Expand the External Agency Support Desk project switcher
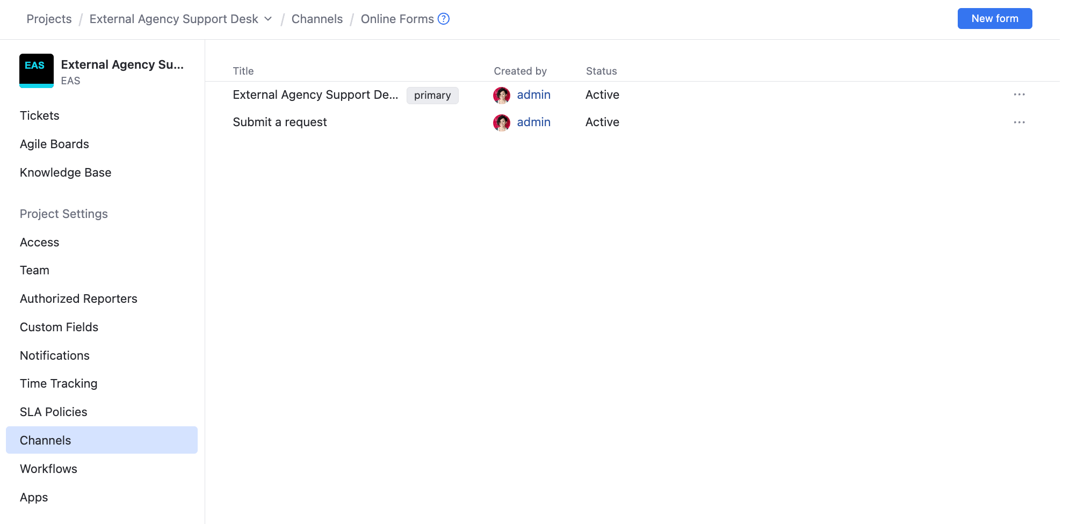The image size is (1070, 524). pos(268,19)
